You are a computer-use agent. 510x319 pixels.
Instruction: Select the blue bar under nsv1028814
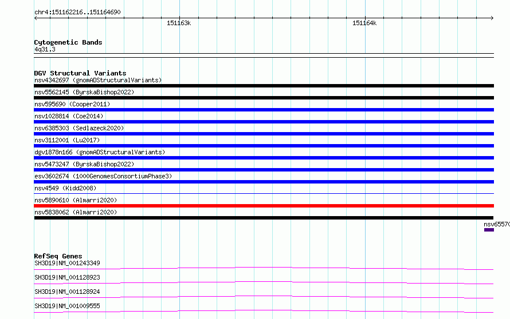click(264, 122)
